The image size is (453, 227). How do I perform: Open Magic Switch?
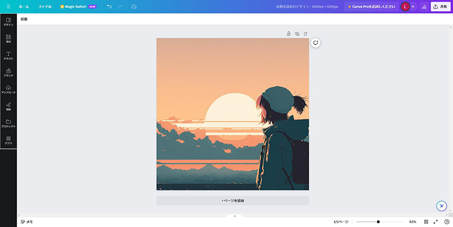click(78, 6)
